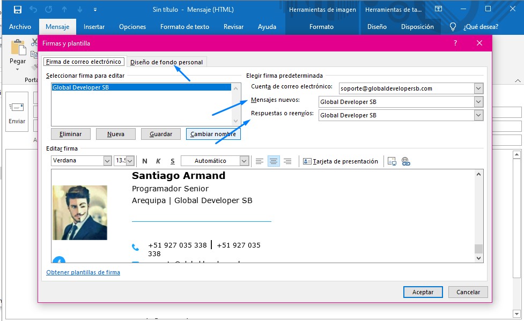Toggle bold (N) formatting in signature editor
This screenshot has width=524, height=321.
tap(145, 161)
